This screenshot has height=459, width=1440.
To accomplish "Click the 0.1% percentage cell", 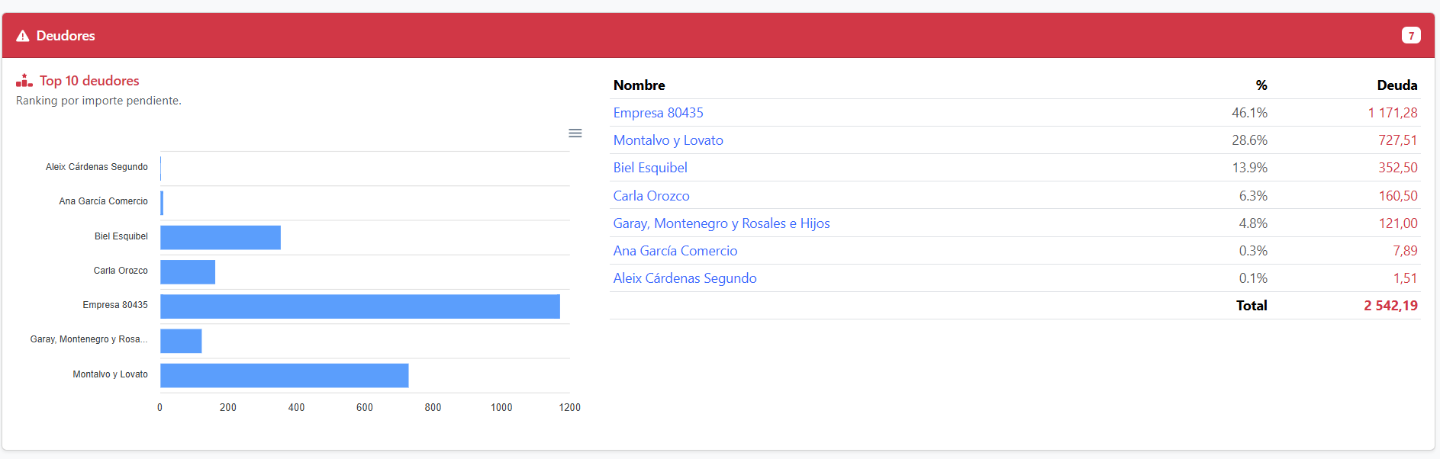I will coord(1253,278).
